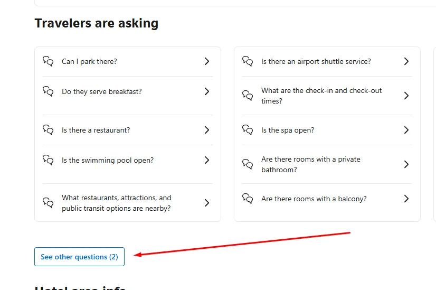Click chat icon next to 'Is the spa open?'

pyautogui.click(x=248, y=130)
